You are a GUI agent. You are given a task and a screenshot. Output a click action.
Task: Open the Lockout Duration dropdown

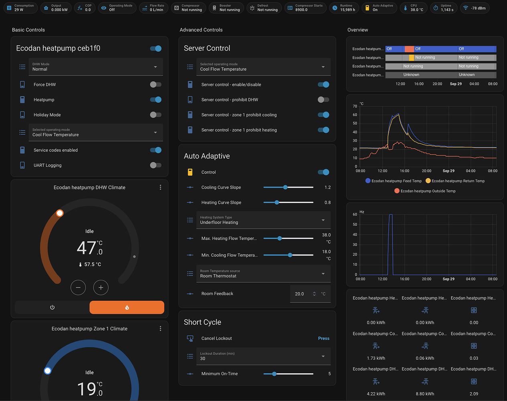pyautogui.click(x=263, y=356)
